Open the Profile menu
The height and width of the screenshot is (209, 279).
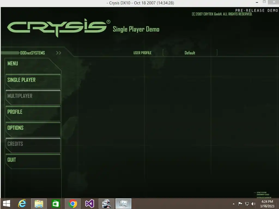[33, 113]
